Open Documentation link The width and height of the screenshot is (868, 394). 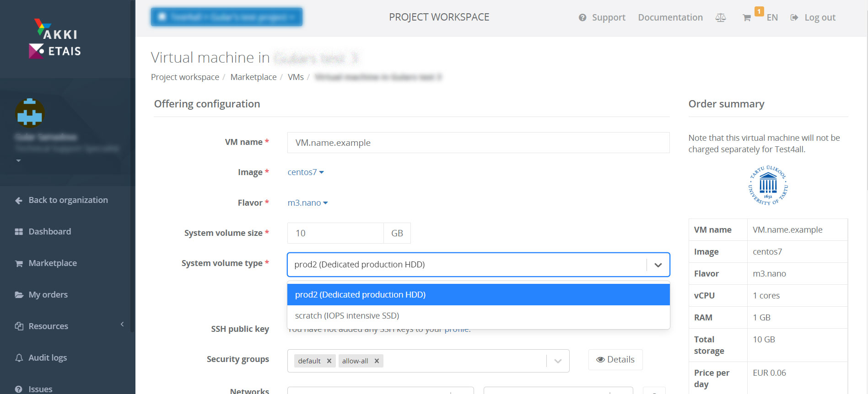[x=670, y=17]
